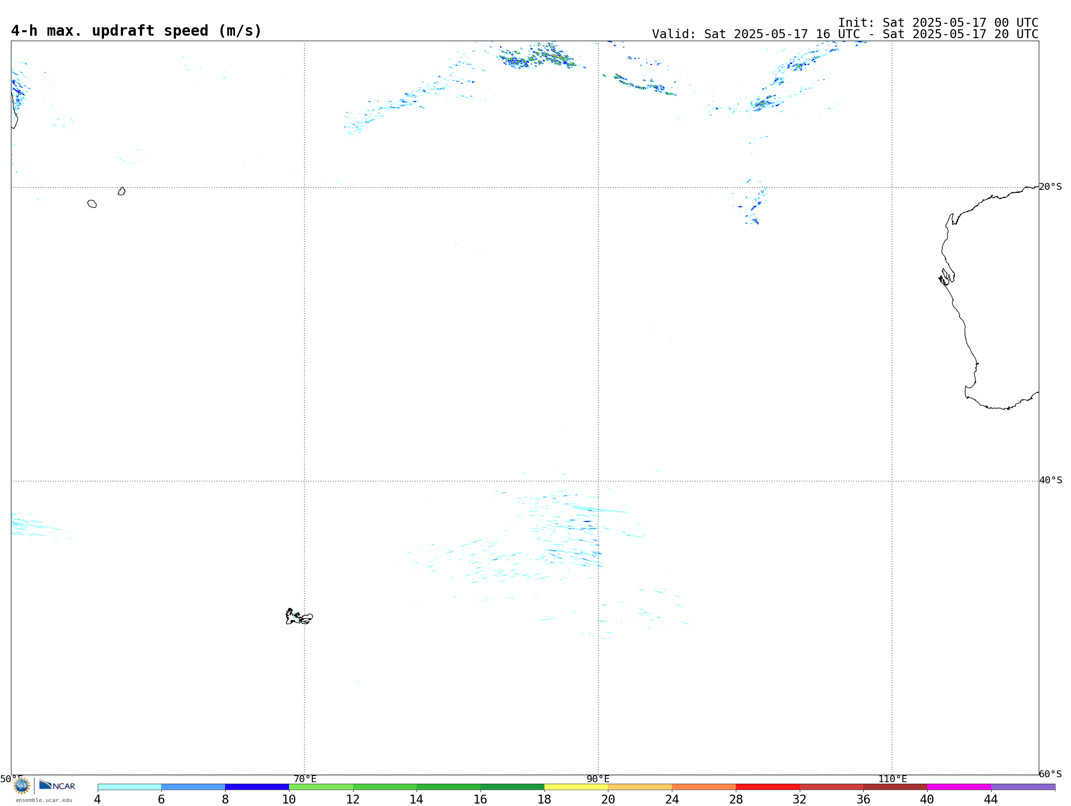
Task: Click the light green 10-12 colorbar swatch
Action: [x=321, y=787]
